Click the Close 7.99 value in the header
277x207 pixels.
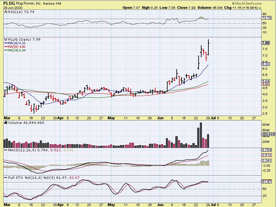point(187,8)
